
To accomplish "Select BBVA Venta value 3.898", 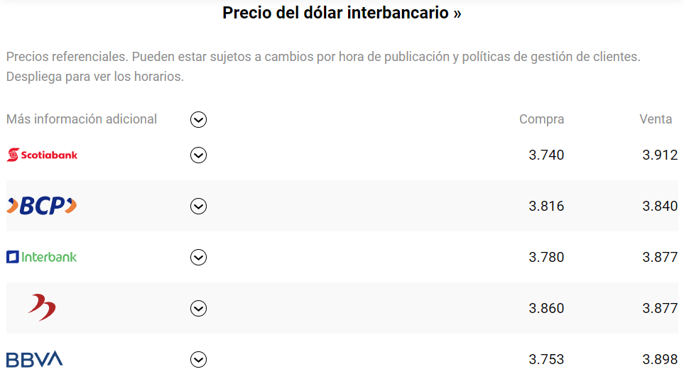I will 660,359.
